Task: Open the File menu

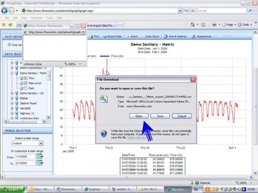Action: point(7,18)
